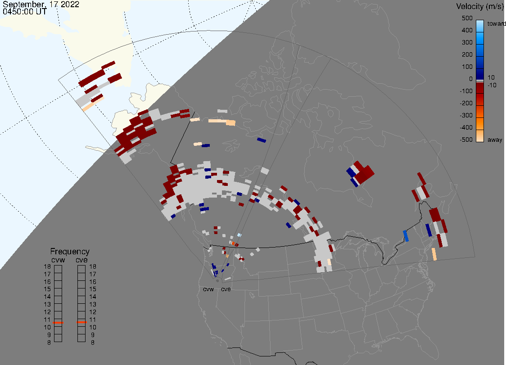506x365 pixels.
Task: Pick the light blue top of velocity colorbar
Action: [x=480, y=26]
